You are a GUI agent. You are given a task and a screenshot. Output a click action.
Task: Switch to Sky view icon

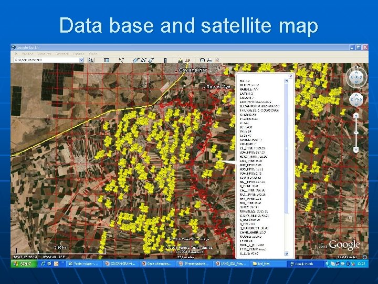click(187, 60)
